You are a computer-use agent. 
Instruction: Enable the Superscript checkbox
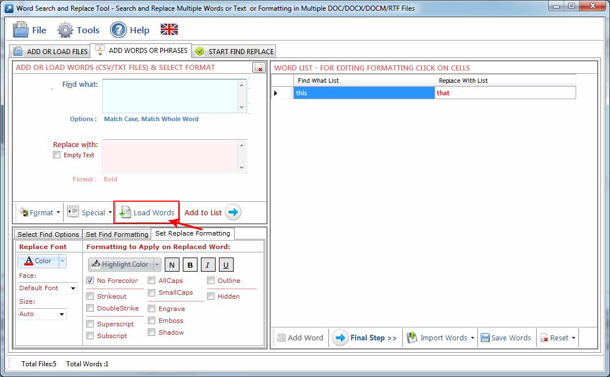pyautogui.click(x=90, y=324)
